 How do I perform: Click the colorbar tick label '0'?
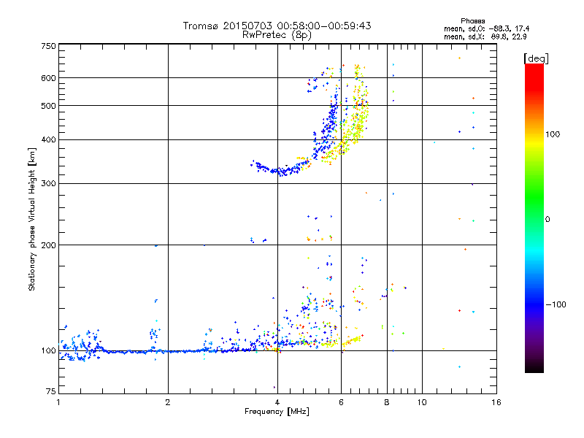(x=547, y=220)
